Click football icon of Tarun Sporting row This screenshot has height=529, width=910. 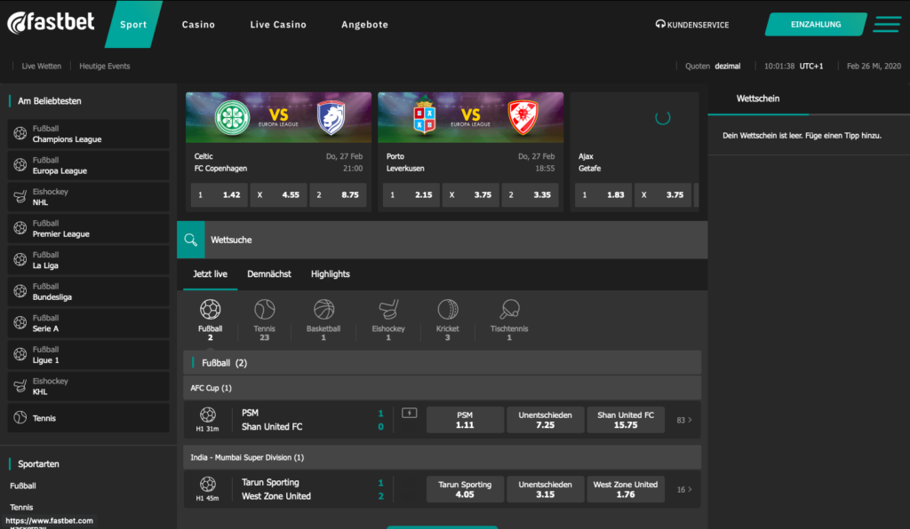(x=208, y=484)
